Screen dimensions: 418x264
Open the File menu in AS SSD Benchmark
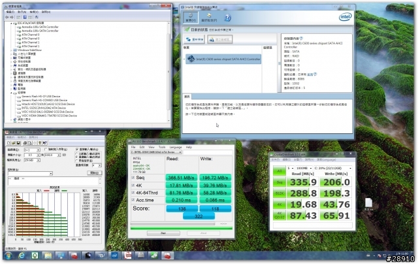click(x=133, y=147)
